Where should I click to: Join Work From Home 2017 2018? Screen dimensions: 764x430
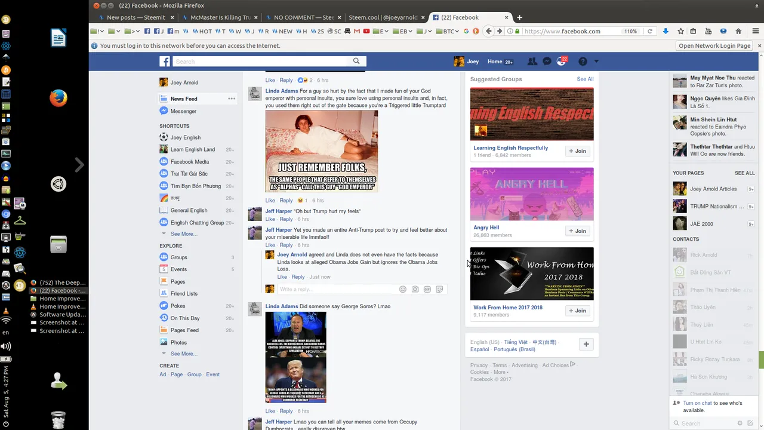577,311
